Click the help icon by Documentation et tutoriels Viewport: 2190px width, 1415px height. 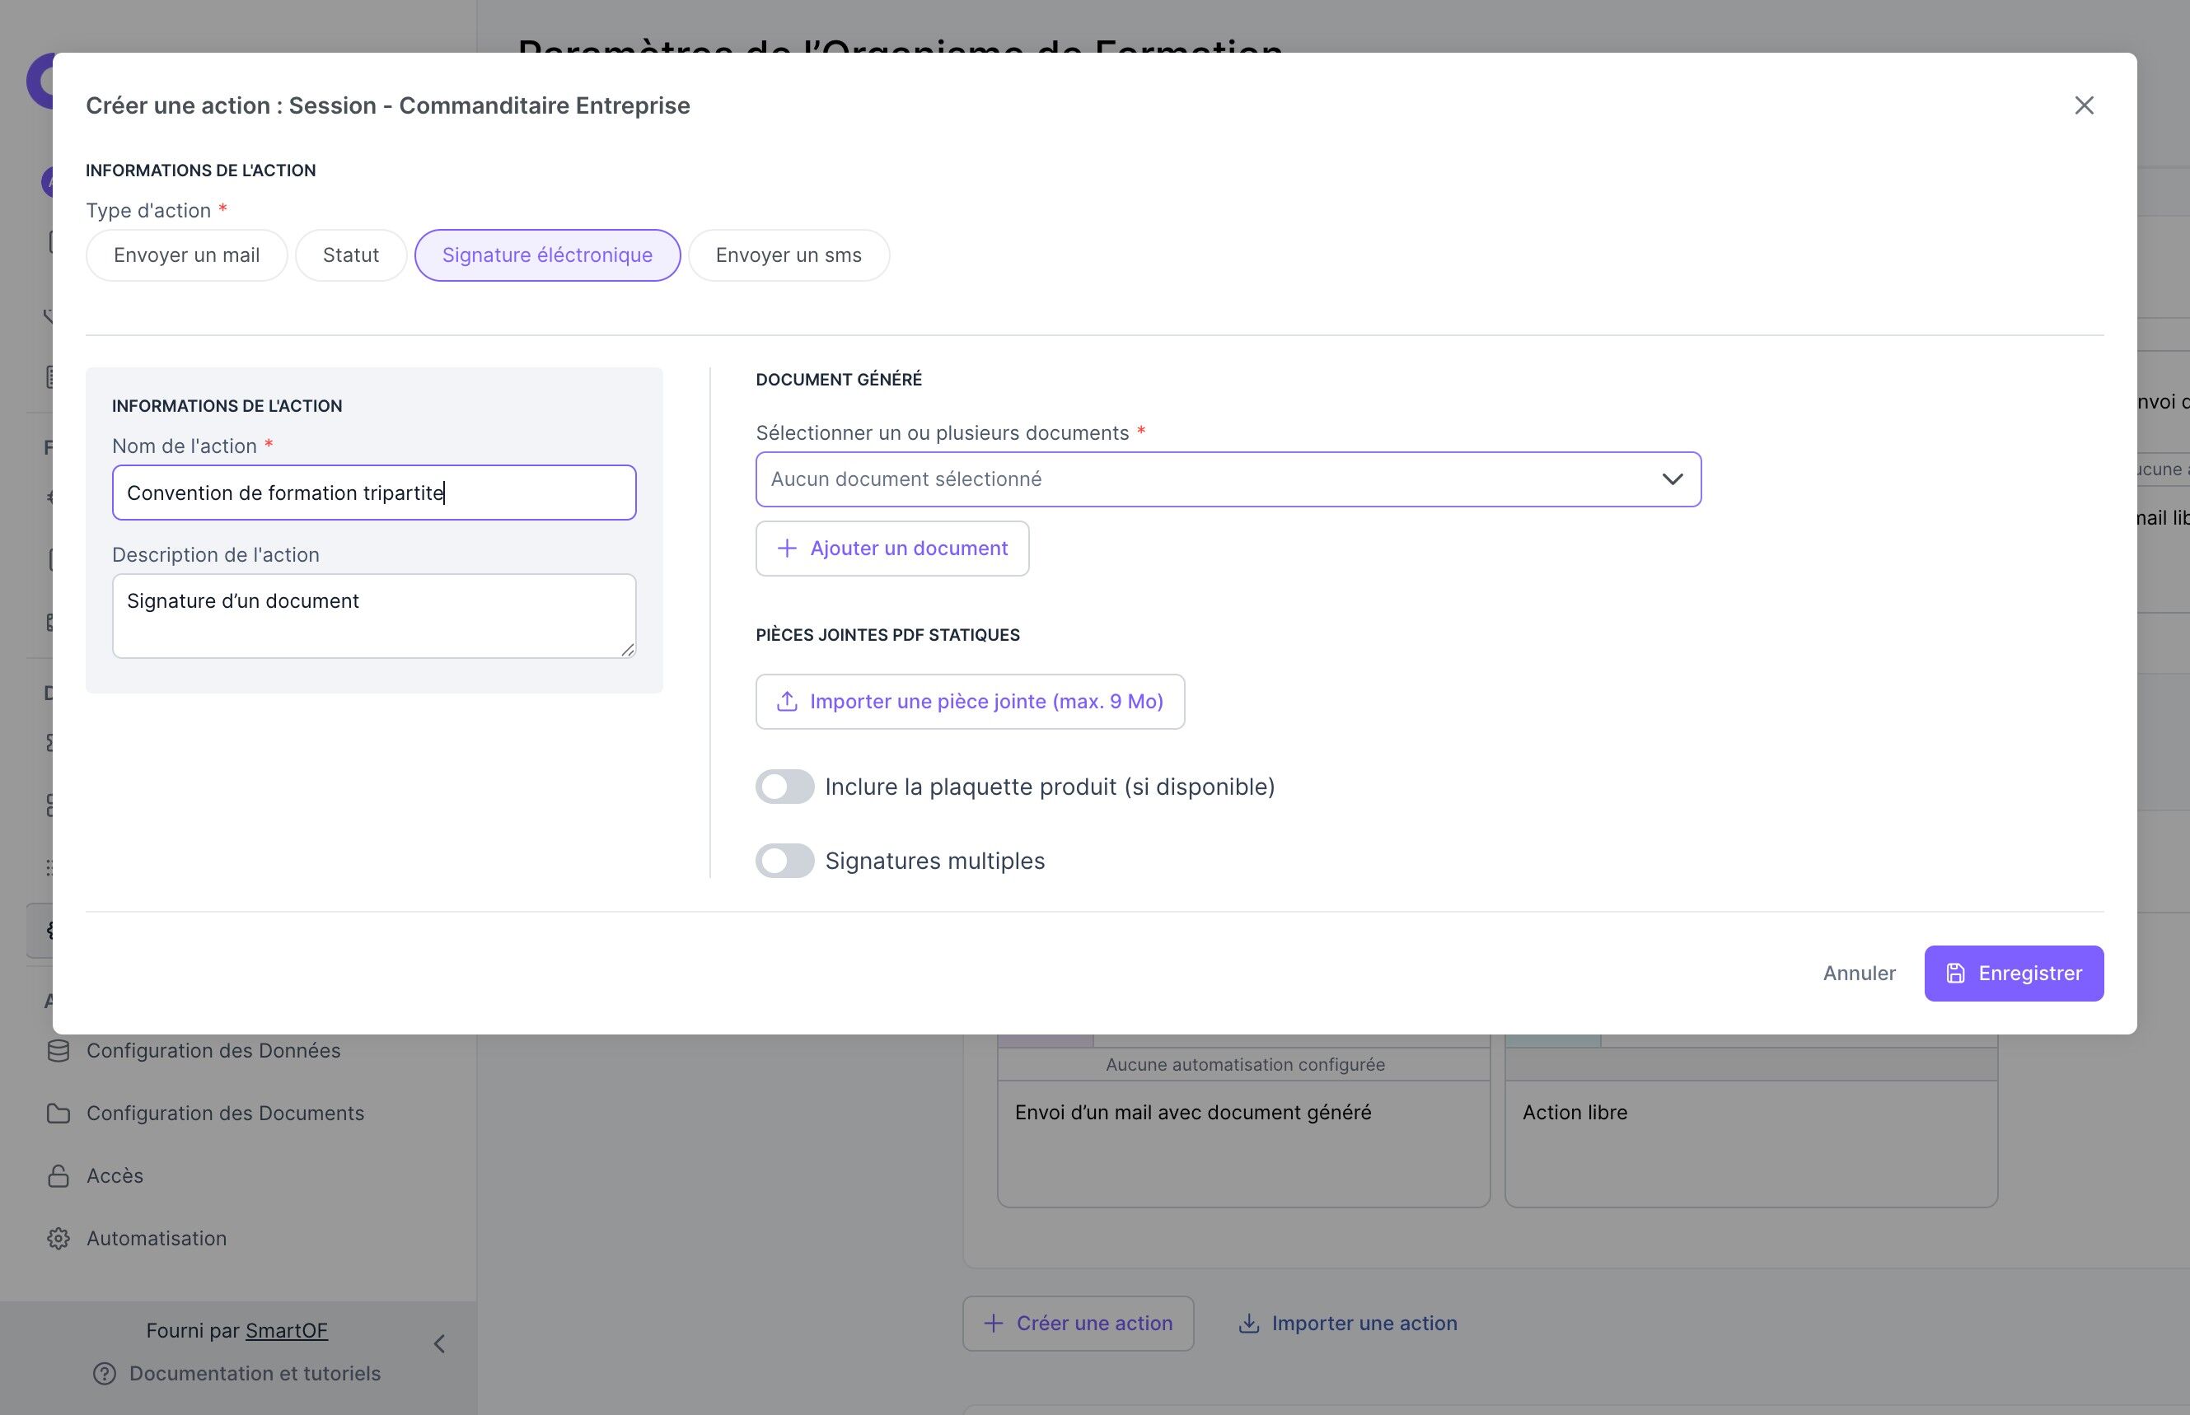[x=105, y=1373]
